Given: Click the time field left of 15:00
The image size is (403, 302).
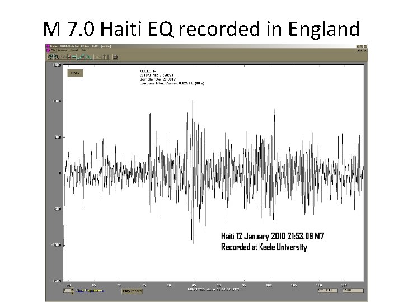Looking at the screenshot, I should coord(327,290).
